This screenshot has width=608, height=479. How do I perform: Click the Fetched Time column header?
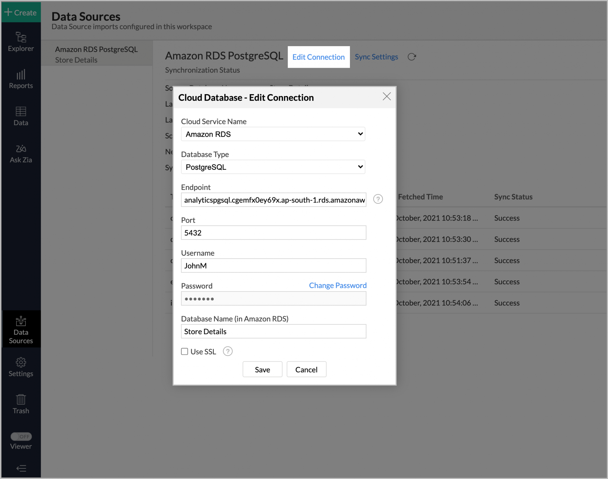(420, 197)
